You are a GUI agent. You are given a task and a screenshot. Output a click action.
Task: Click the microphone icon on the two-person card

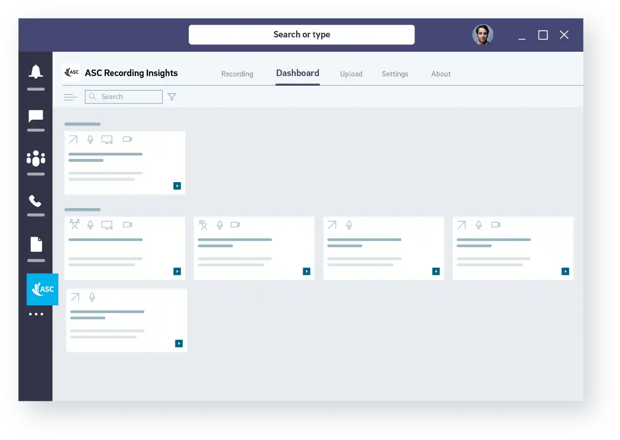click(x=220, y=225)
